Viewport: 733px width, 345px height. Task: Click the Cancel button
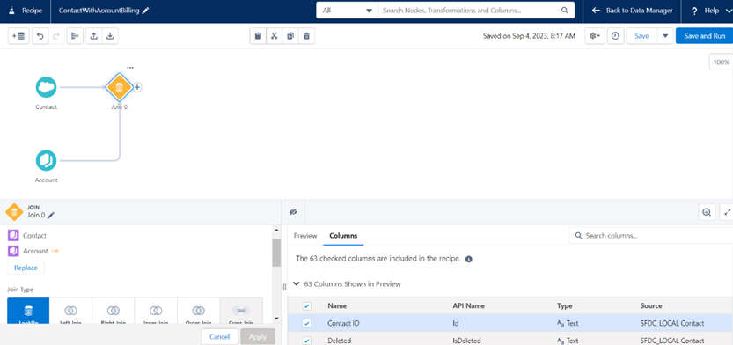(x=219, y=336)
